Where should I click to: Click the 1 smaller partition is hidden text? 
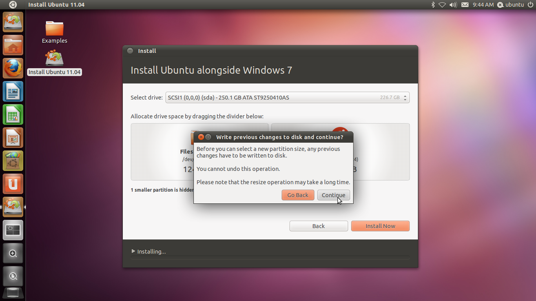coord(162,190)
